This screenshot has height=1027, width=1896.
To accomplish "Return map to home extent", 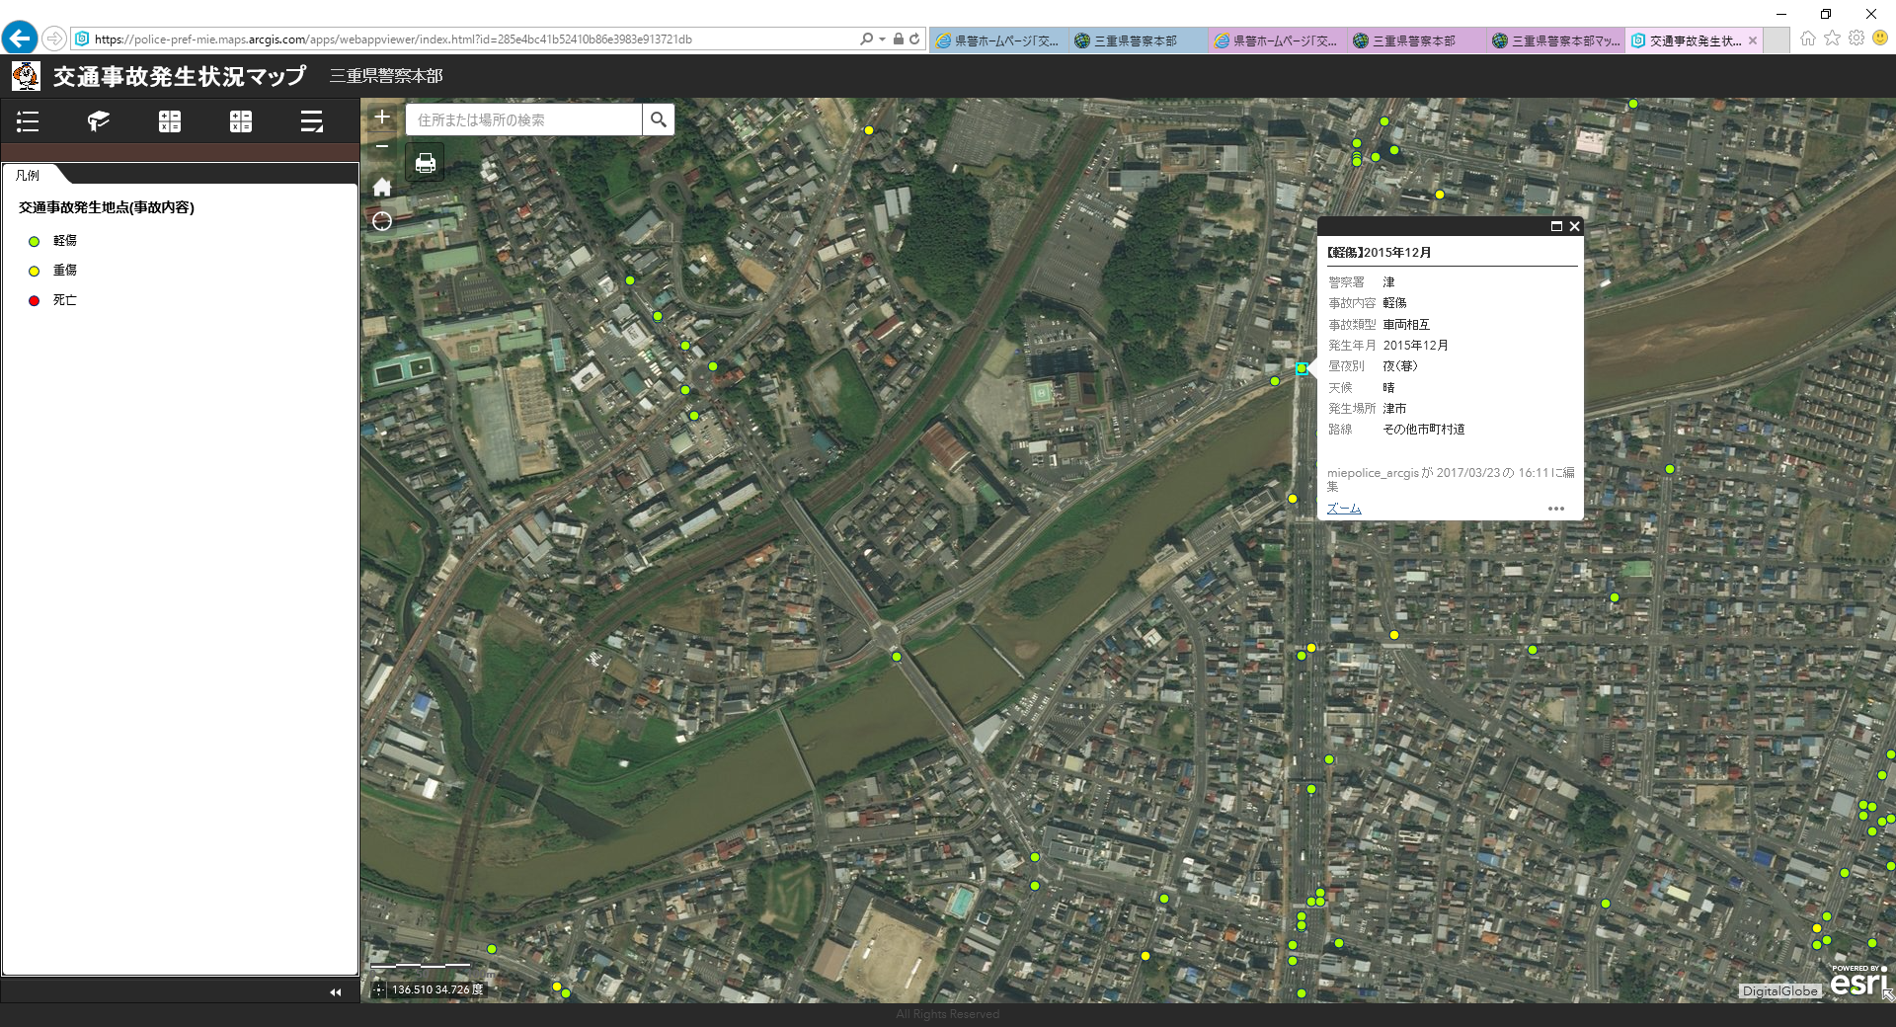I will coord(382,188).
